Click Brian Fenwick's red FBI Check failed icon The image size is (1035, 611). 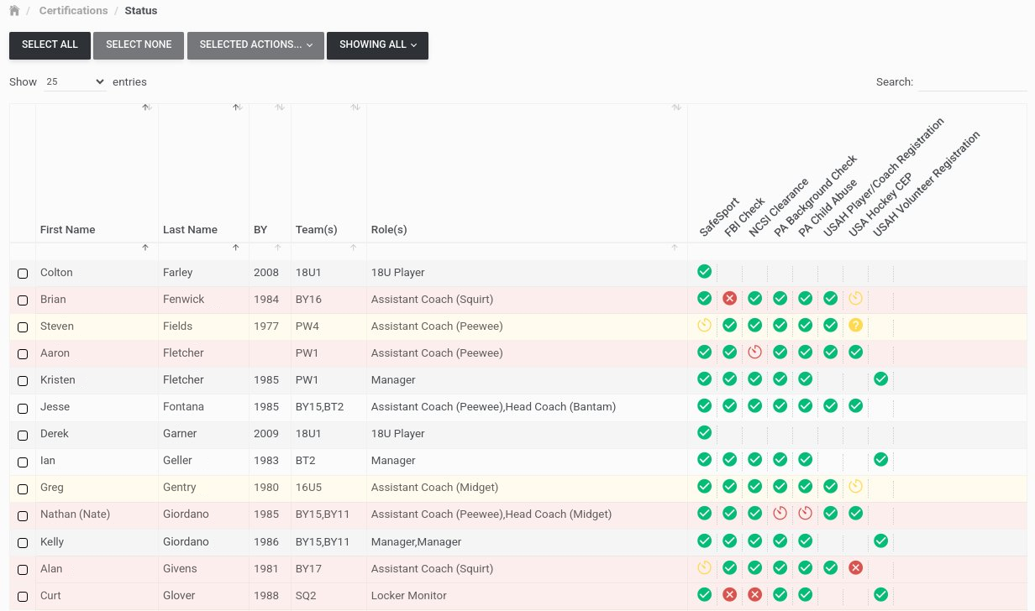pyautogui.click(x=729, y=298)
